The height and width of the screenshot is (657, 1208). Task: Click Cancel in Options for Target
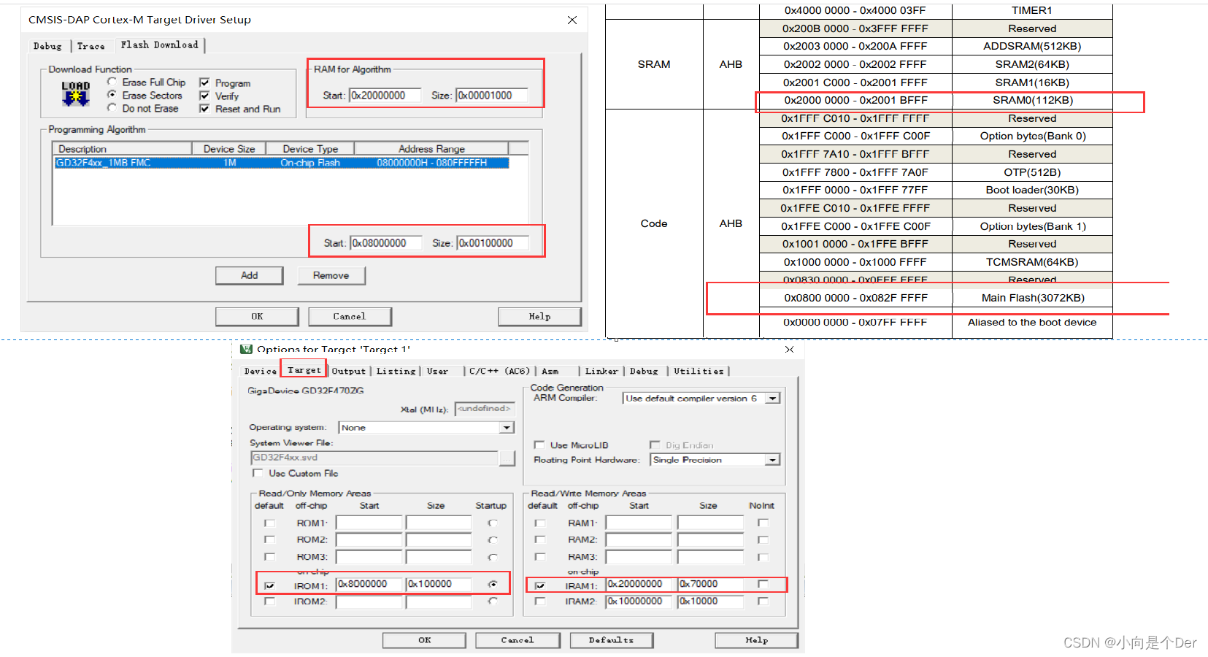tap(518, 640)
